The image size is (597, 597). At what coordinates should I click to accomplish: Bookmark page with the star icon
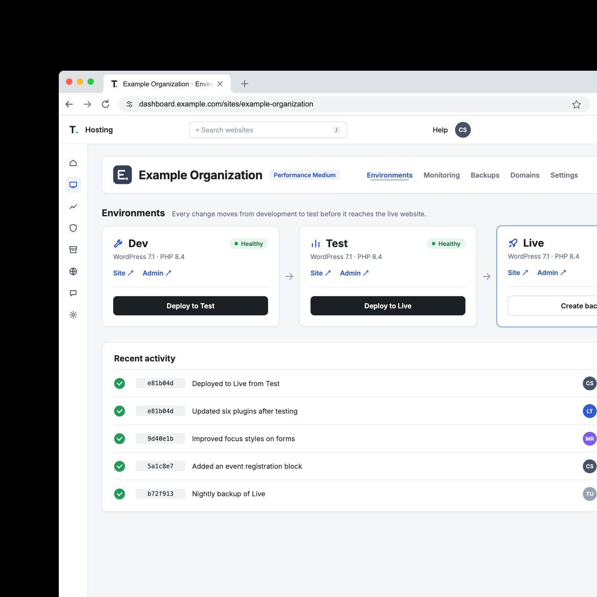point(576,104)
